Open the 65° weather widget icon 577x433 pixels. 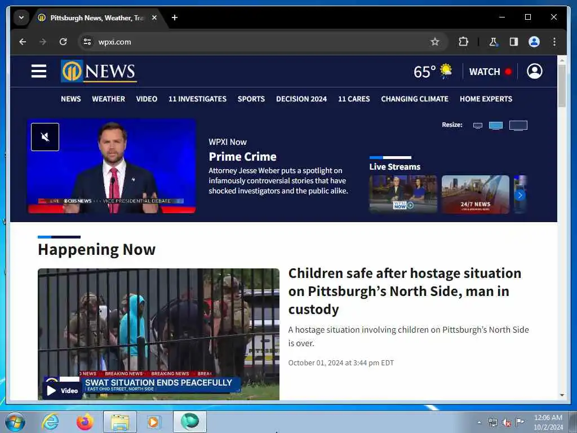point(446,70)
